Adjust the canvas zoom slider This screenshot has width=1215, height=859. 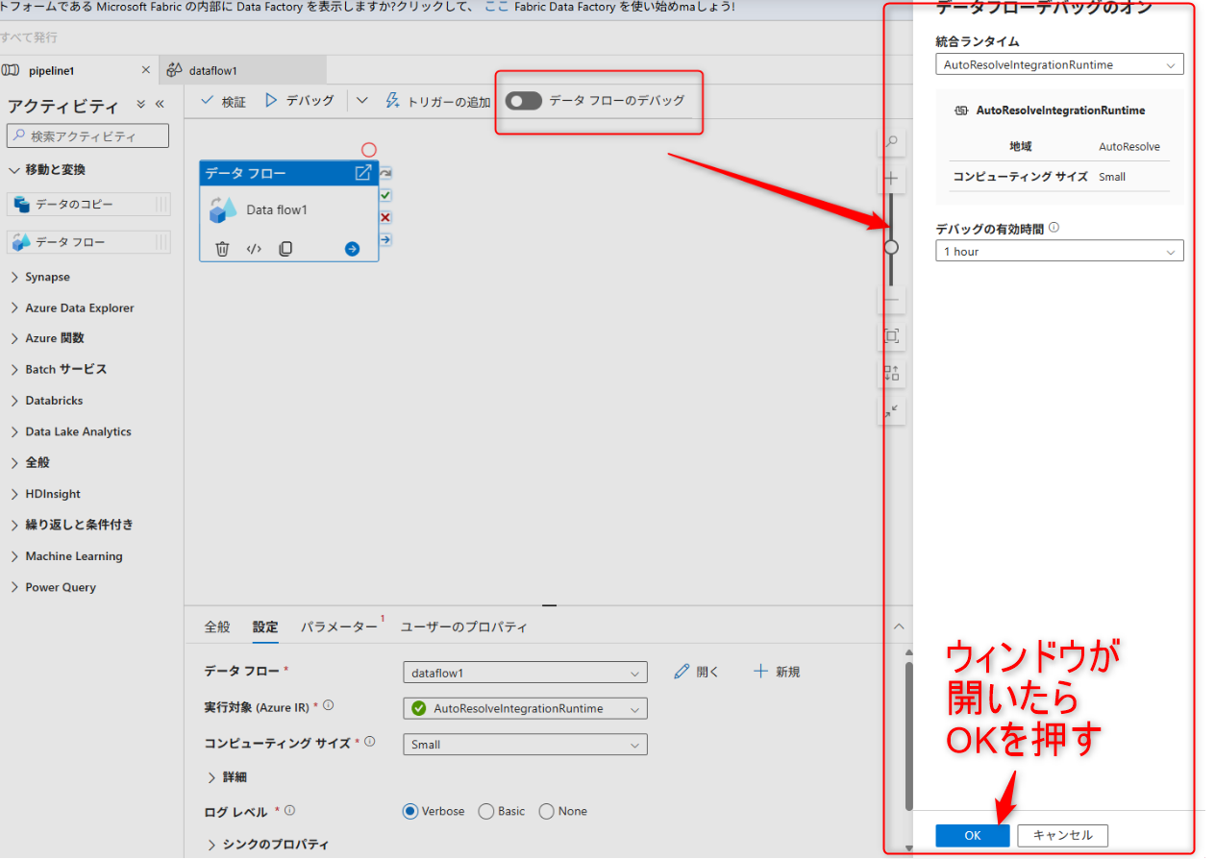tap(890, 247)
